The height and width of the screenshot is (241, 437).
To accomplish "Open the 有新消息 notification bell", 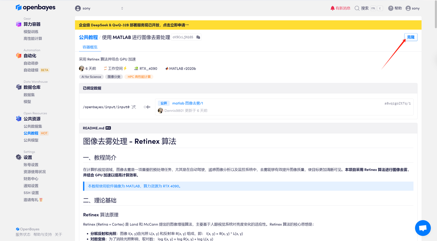I will pos(333,8).
